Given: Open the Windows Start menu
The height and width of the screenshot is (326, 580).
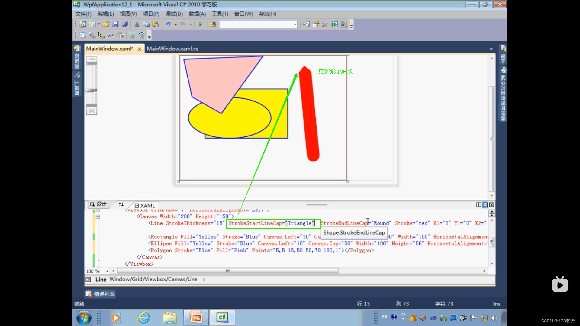Looking at the screenshot, I should coord(84,318).
